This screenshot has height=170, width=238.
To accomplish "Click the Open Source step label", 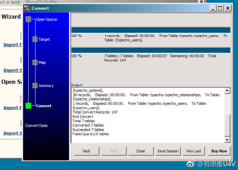I will pyautogui.click(x=47, y=19).
